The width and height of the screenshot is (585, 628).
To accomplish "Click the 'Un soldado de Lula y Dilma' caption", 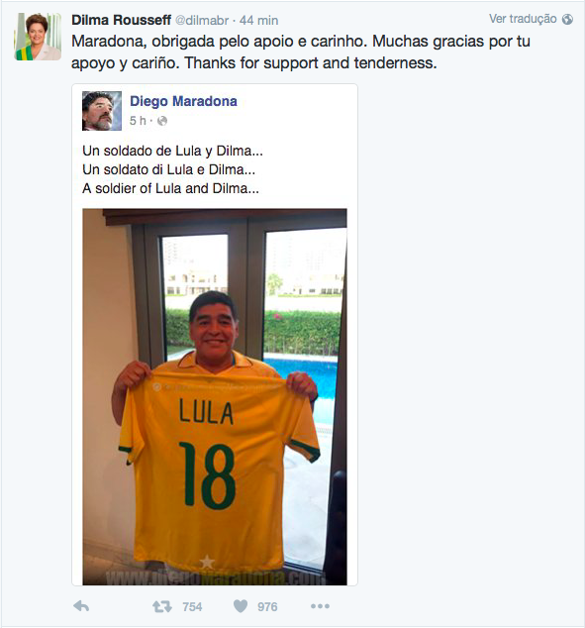I will coord(172,151).
